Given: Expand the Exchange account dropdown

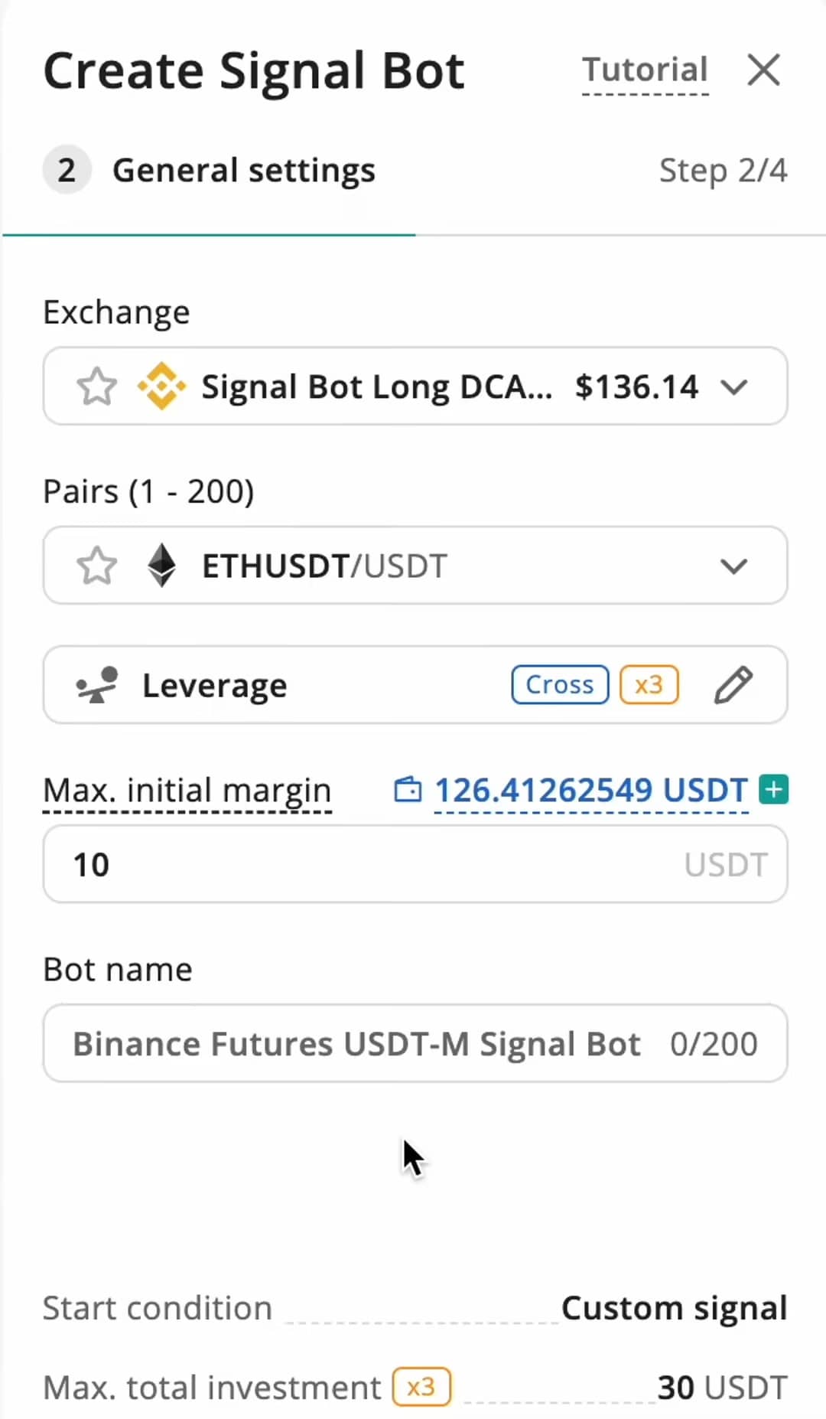Looking at the screenshot, I should click(x=733, y=387).
